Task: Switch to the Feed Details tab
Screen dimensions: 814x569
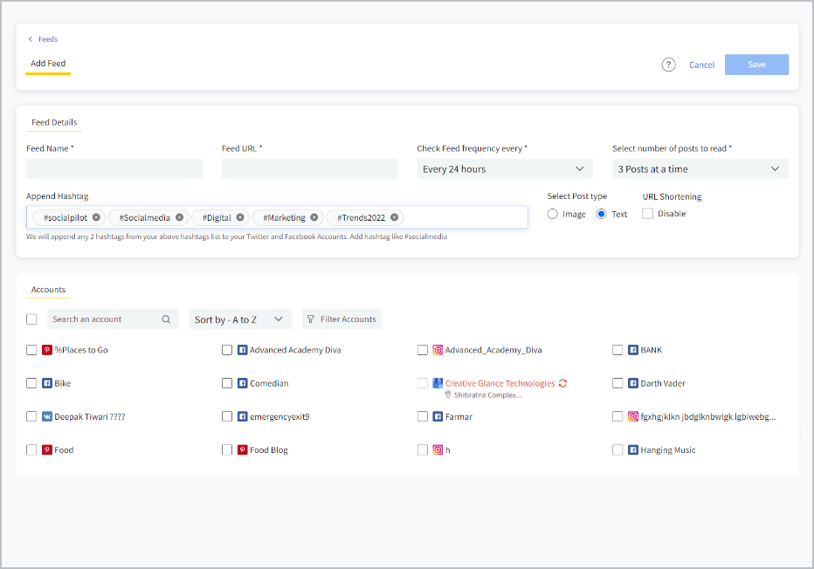Action: click(x=53, y=122)
